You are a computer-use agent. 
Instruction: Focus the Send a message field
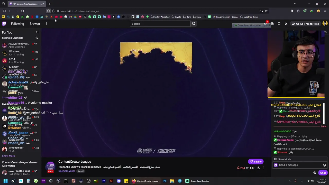click(300, 165)
